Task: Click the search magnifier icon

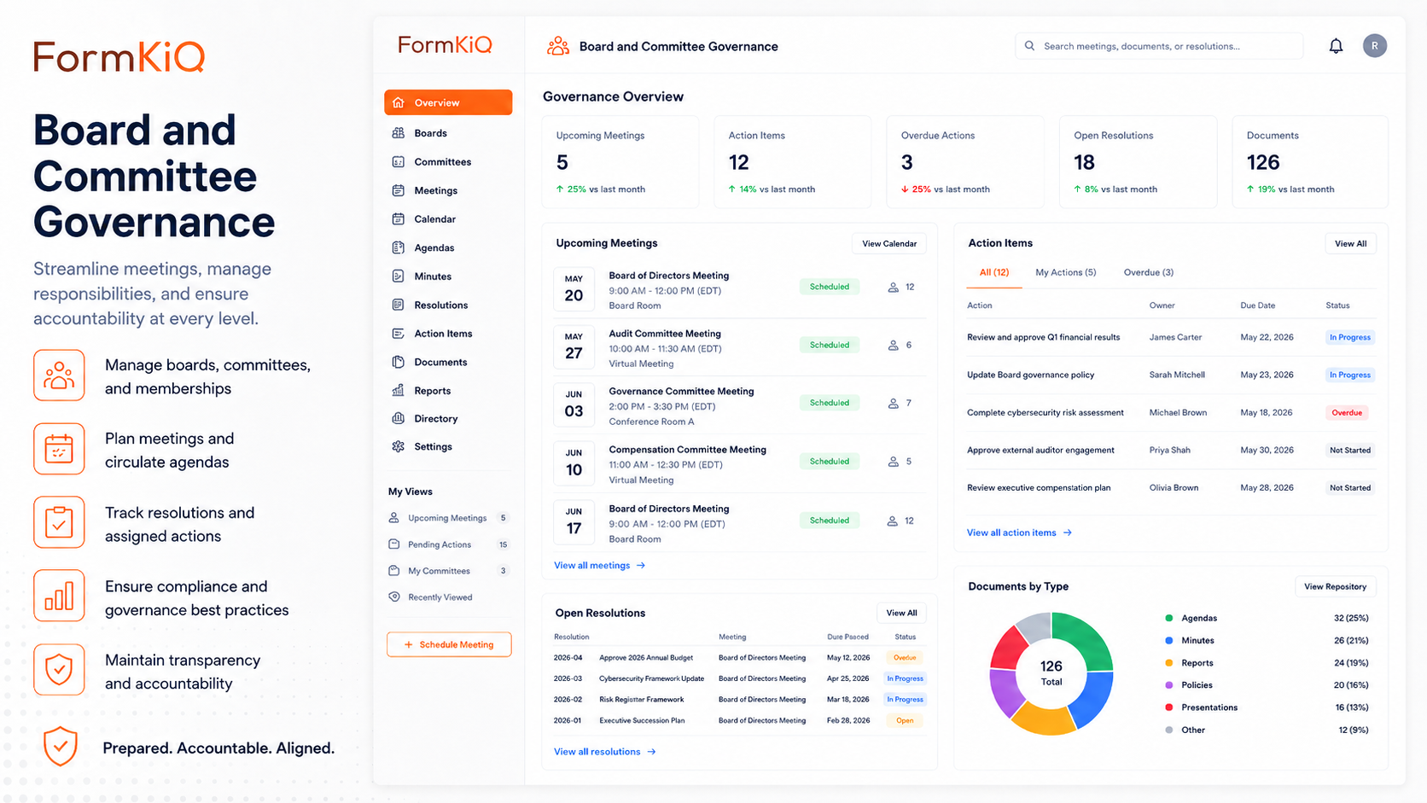Action: [1029, 46]
